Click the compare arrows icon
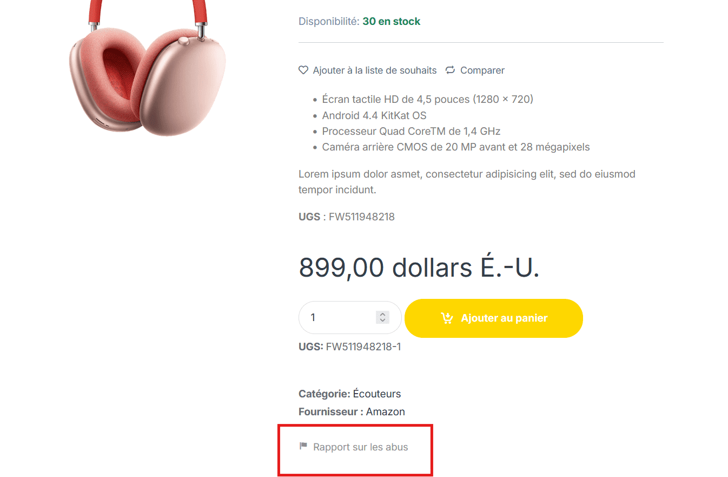The image size is (728, 477). click(x=450, y=70)
